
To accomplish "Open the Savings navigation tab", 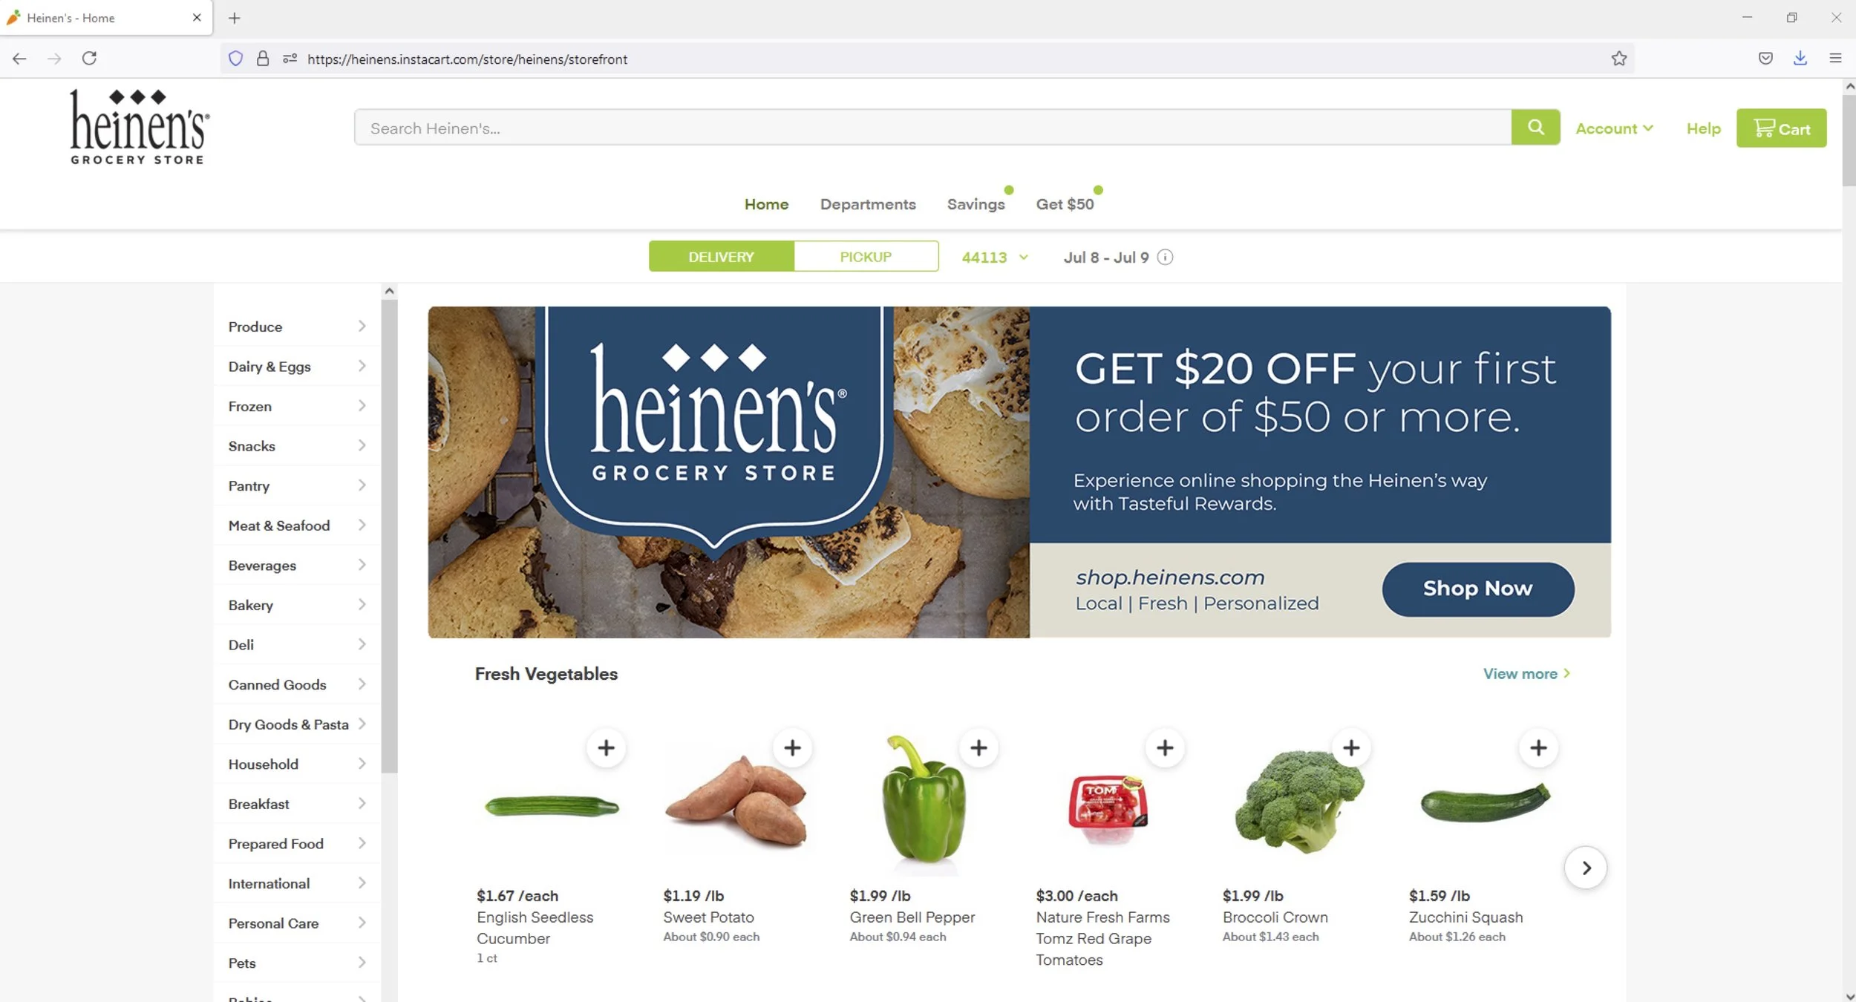I will (x=976, y=204).
